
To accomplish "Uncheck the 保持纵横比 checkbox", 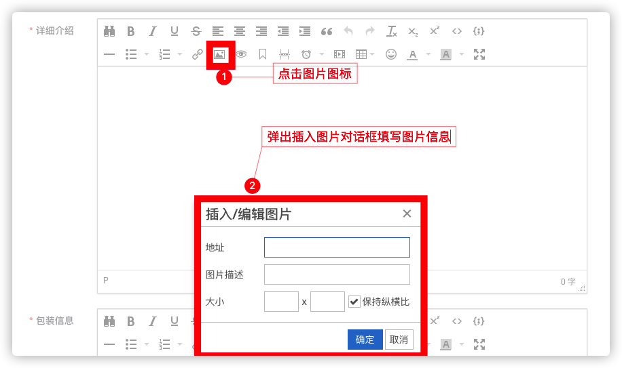I will point(354,302).
